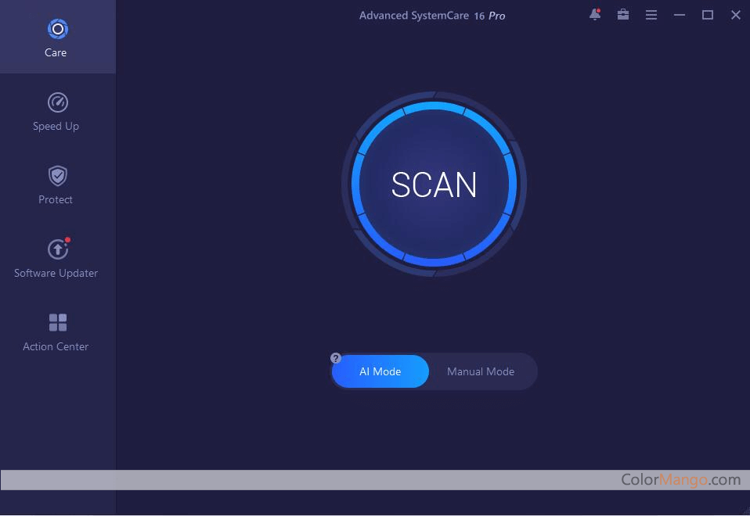Switch to Manual Mode
This screenshot has height=516, width=750.
[x=480, y=371]
